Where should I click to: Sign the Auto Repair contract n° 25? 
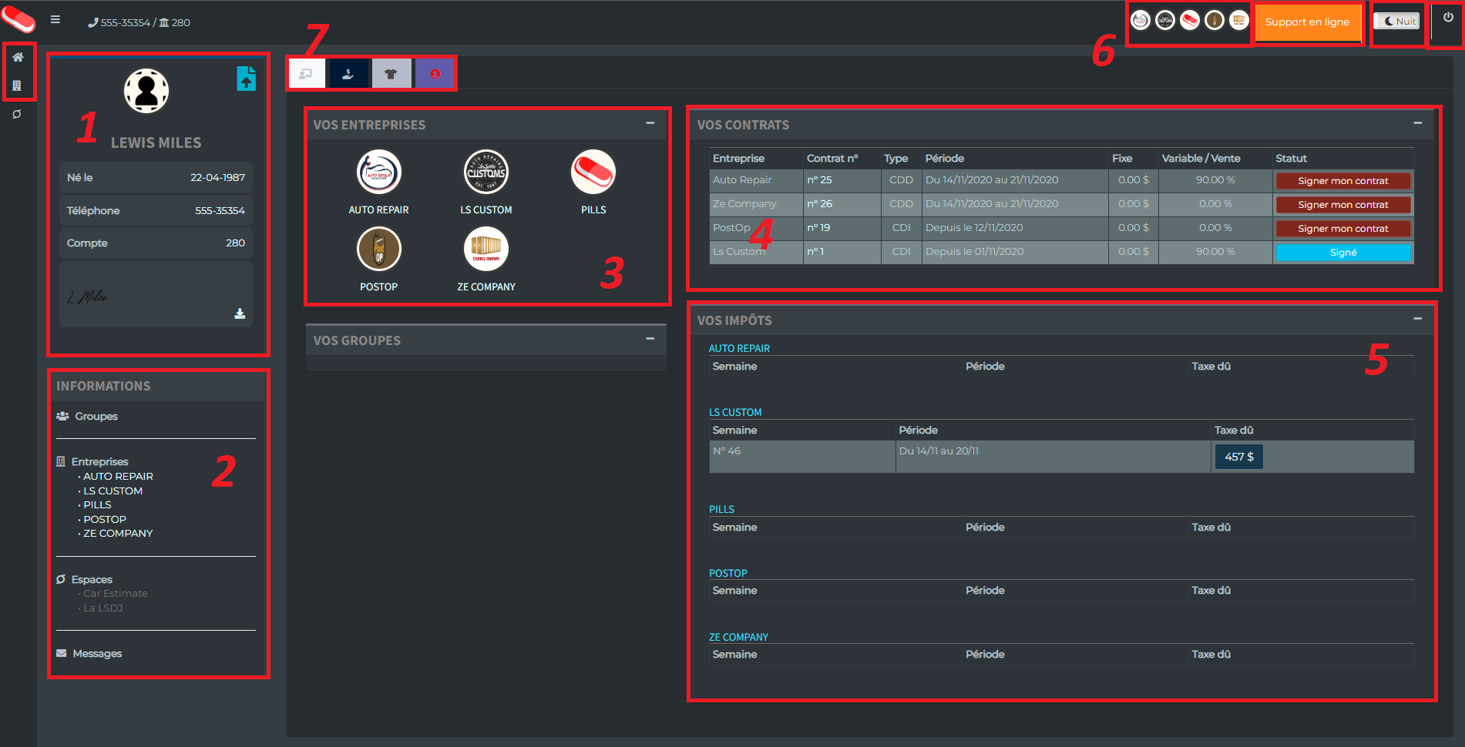[x=1343, y=181]
